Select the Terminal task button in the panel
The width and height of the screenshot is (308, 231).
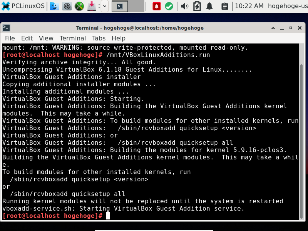[x=120, y=6]
